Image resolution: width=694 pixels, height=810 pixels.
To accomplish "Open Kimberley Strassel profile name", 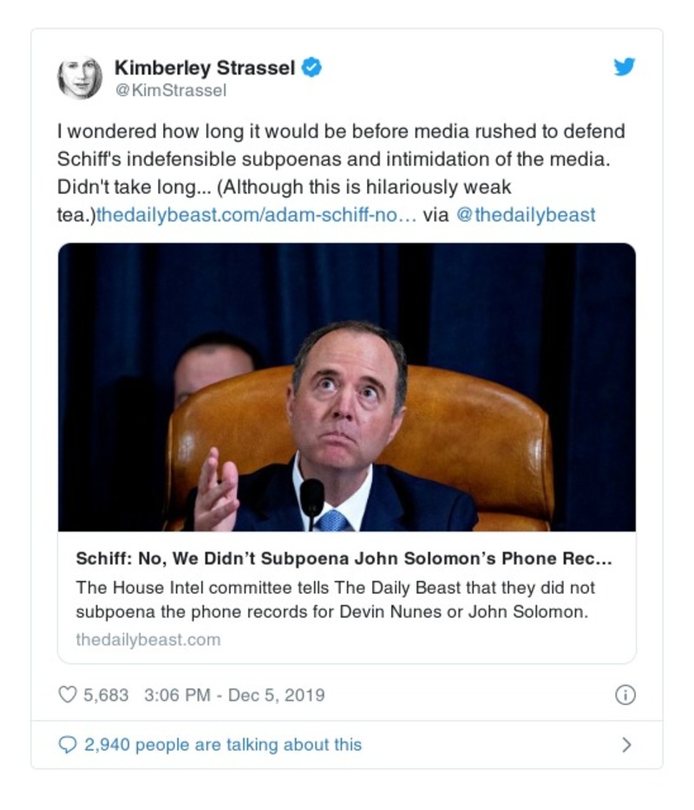I will click(x=205, y=67).
